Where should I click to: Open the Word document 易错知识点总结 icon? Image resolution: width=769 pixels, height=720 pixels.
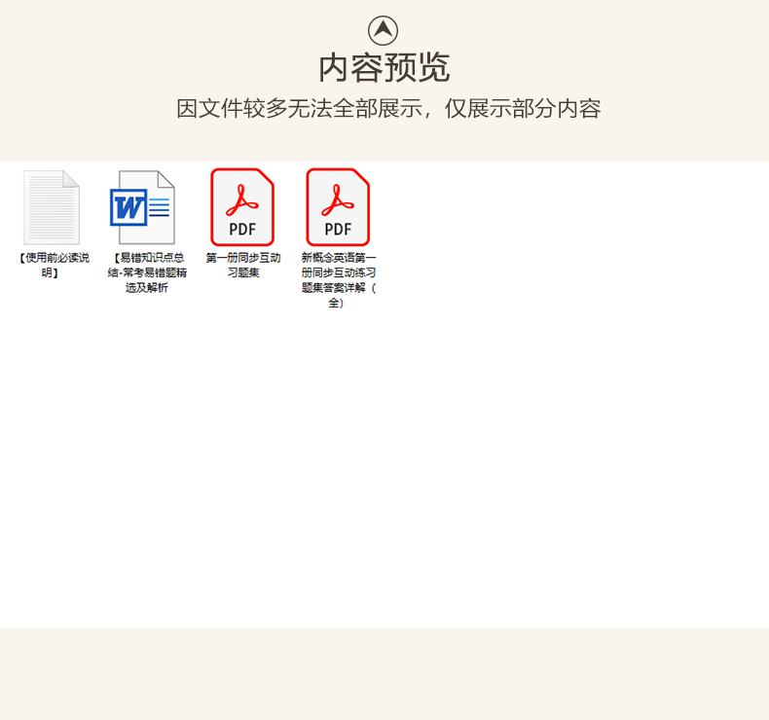click(142, 207)
